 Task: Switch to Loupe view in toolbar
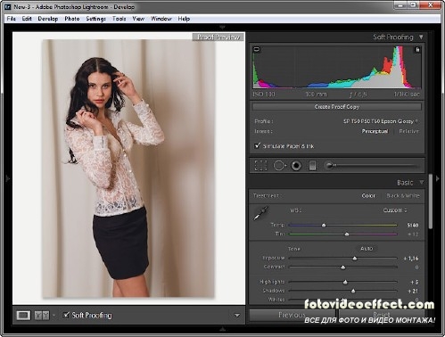coord(23,316)
